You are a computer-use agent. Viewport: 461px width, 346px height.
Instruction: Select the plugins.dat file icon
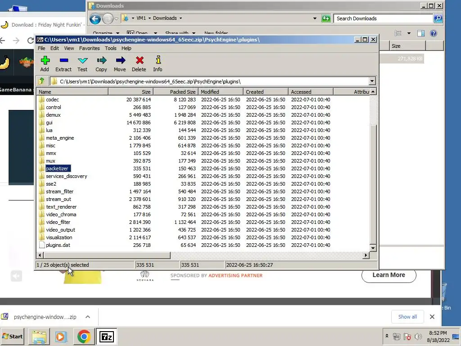[x=42, y=245]
